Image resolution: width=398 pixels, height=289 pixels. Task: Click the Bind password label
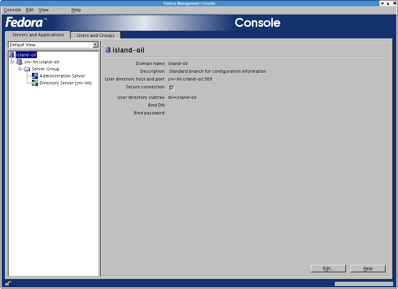click(150, 113)
